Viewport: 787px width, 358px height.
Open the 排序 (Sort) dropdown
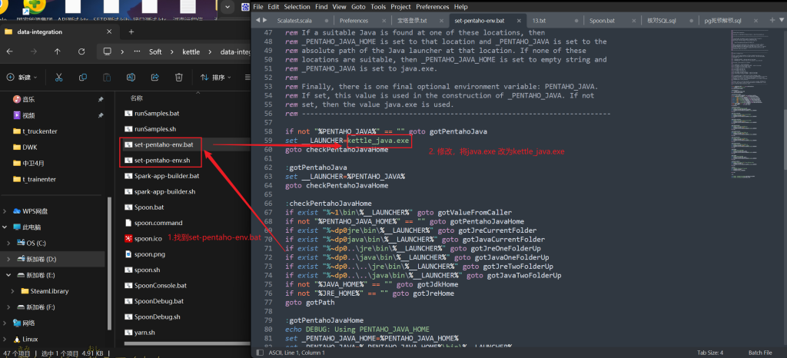coord(217,77)
